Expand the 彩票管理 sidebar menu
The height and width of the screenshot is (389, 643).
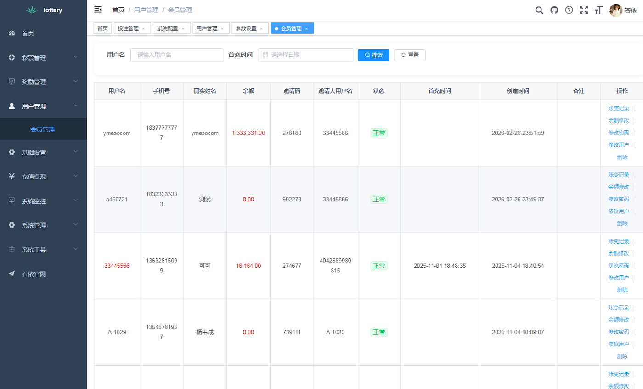tap(43, 58)
